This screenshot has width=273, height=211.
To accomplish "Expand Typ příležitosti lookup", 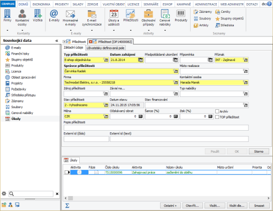I will pos(106,60).
